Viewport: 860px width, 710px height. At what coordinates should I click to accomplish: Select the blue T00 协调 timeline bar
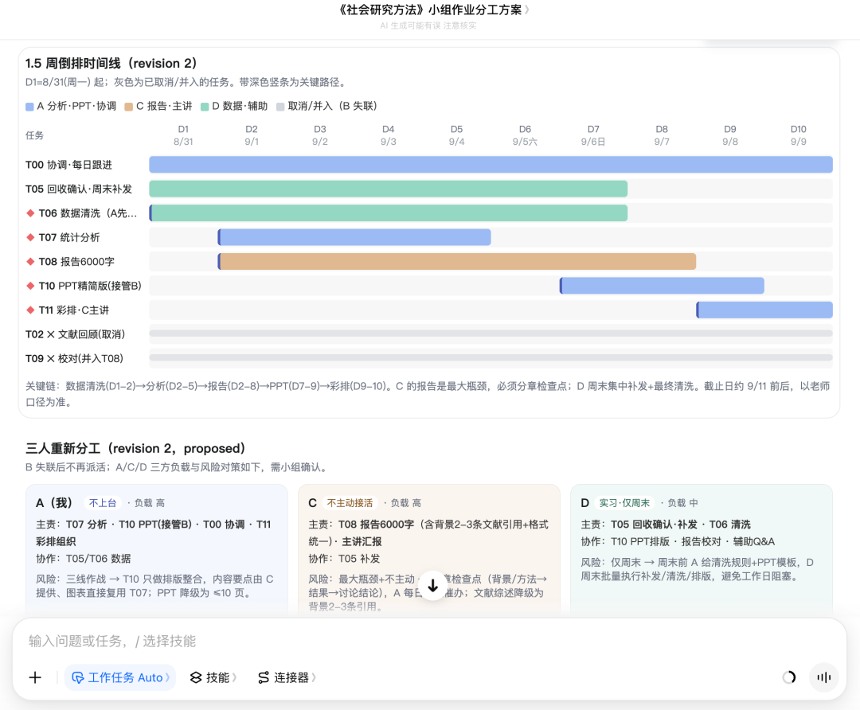coord(491,165)
